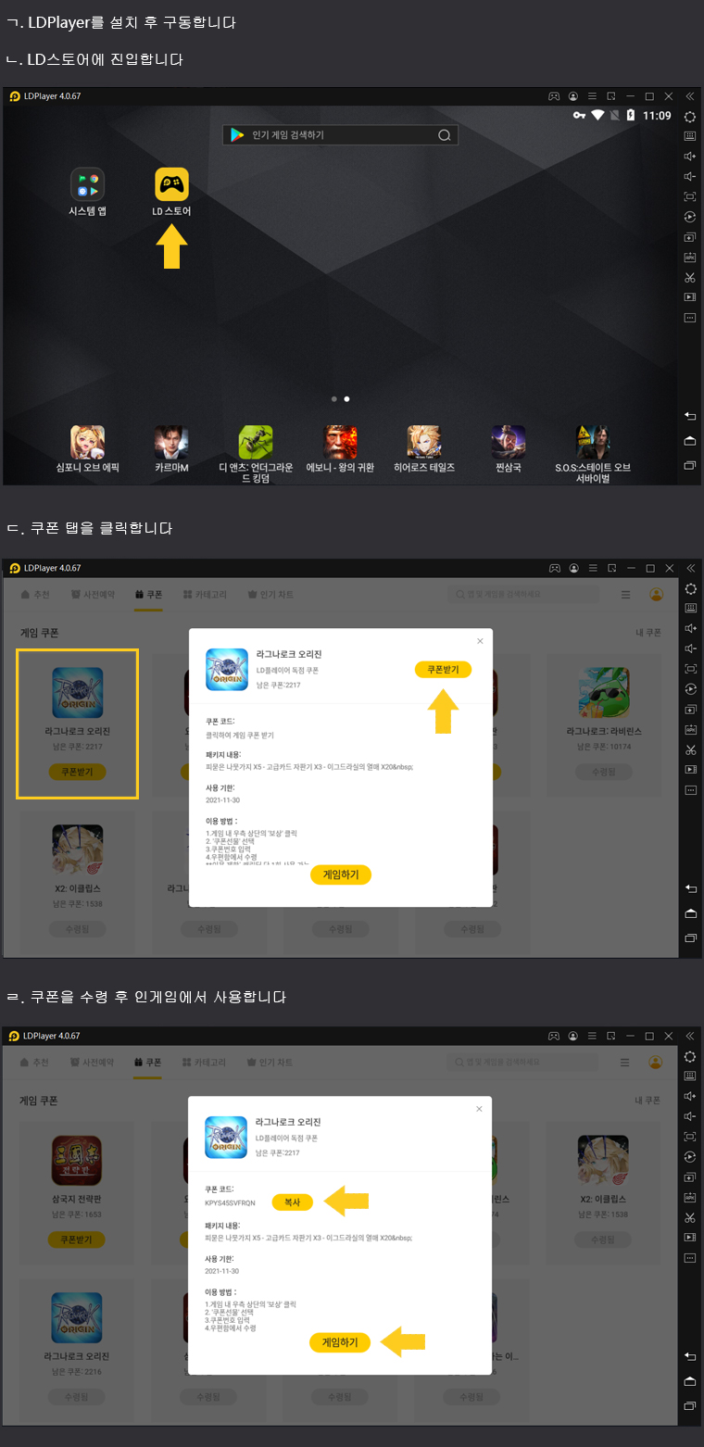This screenshot has width=704, height=1447.
Task: Open 내 쿠폰 link in step ㄷ window
Action: tap(647, 633)
